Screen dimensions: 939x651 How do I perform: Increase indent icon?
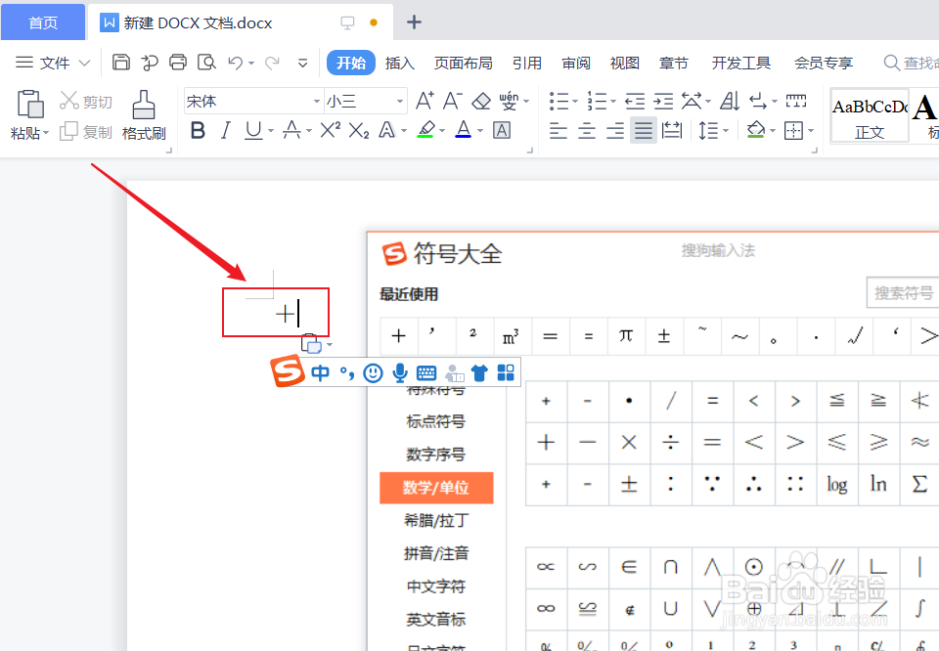point(663,101)
